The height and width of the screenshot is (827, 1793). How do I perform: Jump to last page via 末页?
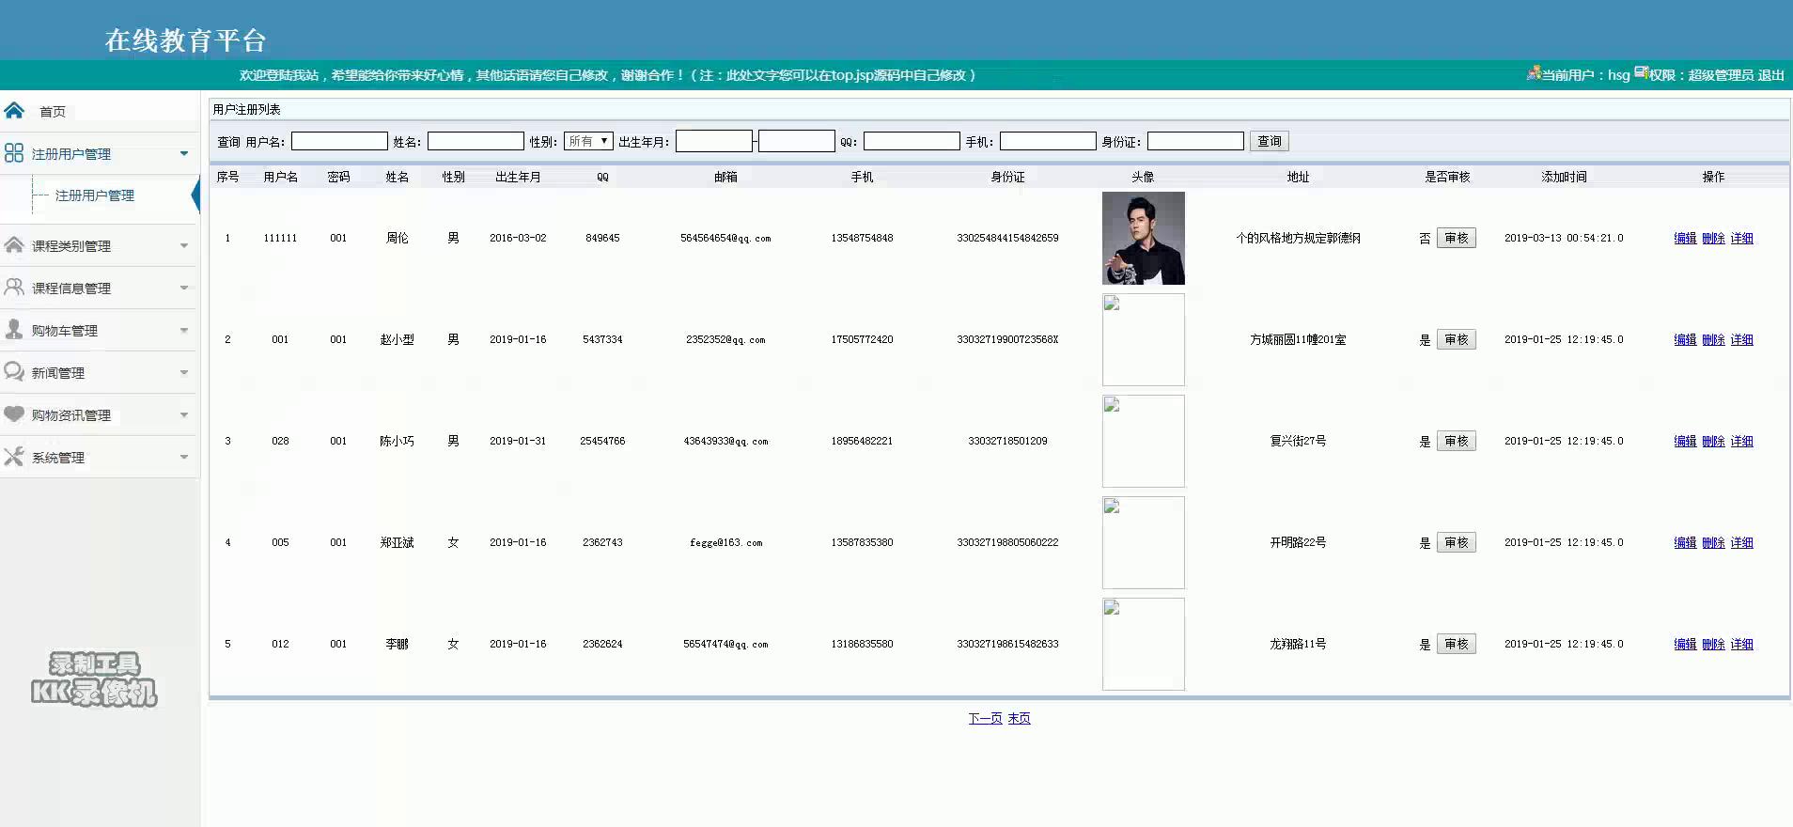coord(1019,718)
